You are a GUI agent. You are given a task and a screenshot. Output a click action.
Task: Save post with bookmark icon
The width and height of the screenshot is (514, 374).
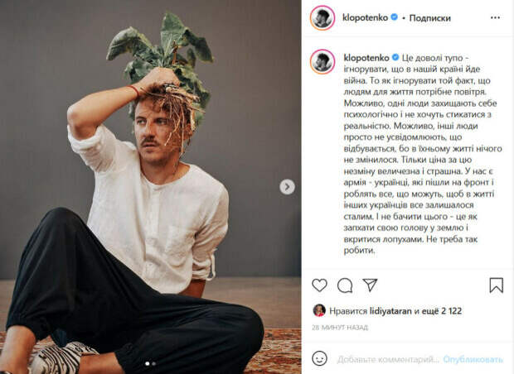pos(497,285)
